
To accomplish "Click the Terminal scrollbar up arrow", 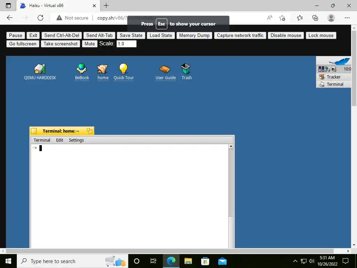I will tap(231, 147).
